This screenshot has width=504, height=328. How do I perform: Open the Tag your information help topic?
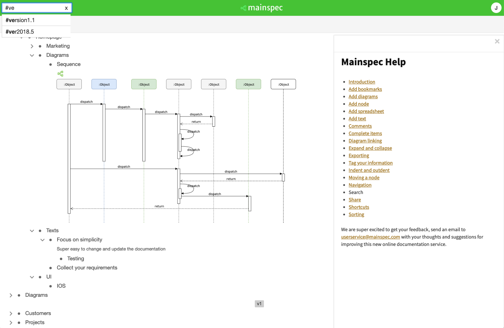(x=371, y=163)
